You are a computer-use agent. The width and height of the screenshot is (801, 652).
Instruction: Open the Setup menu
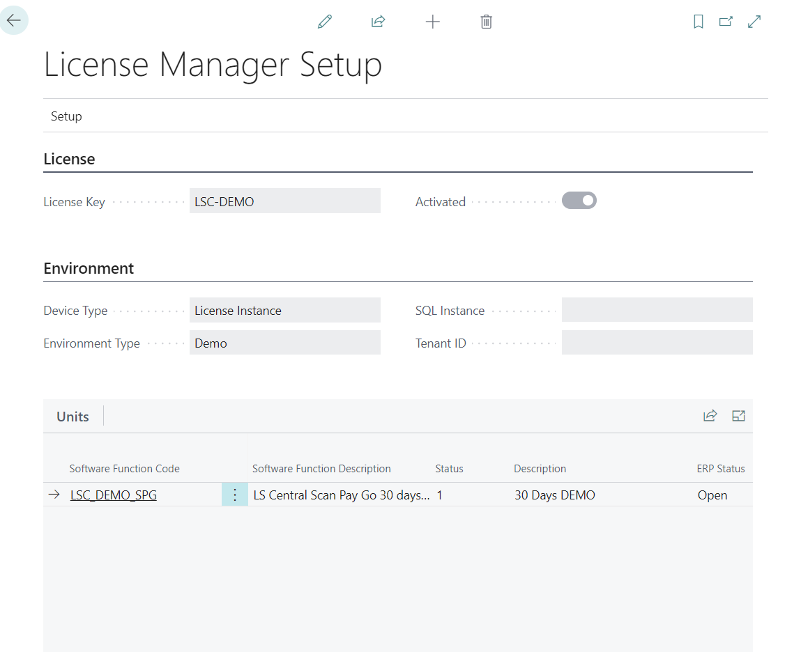click(66, 116)
